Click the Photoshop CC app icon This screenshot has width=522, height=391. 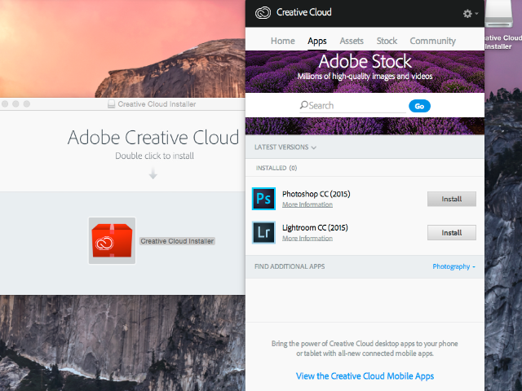pos(264,199)
